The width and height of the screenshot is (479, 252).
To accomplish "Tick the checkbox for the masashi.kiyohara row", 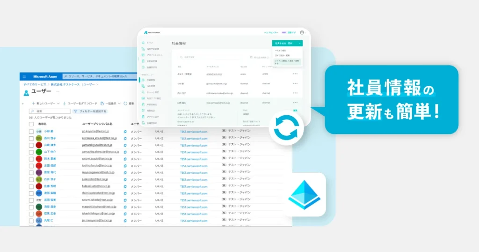I will click(31, 207).
